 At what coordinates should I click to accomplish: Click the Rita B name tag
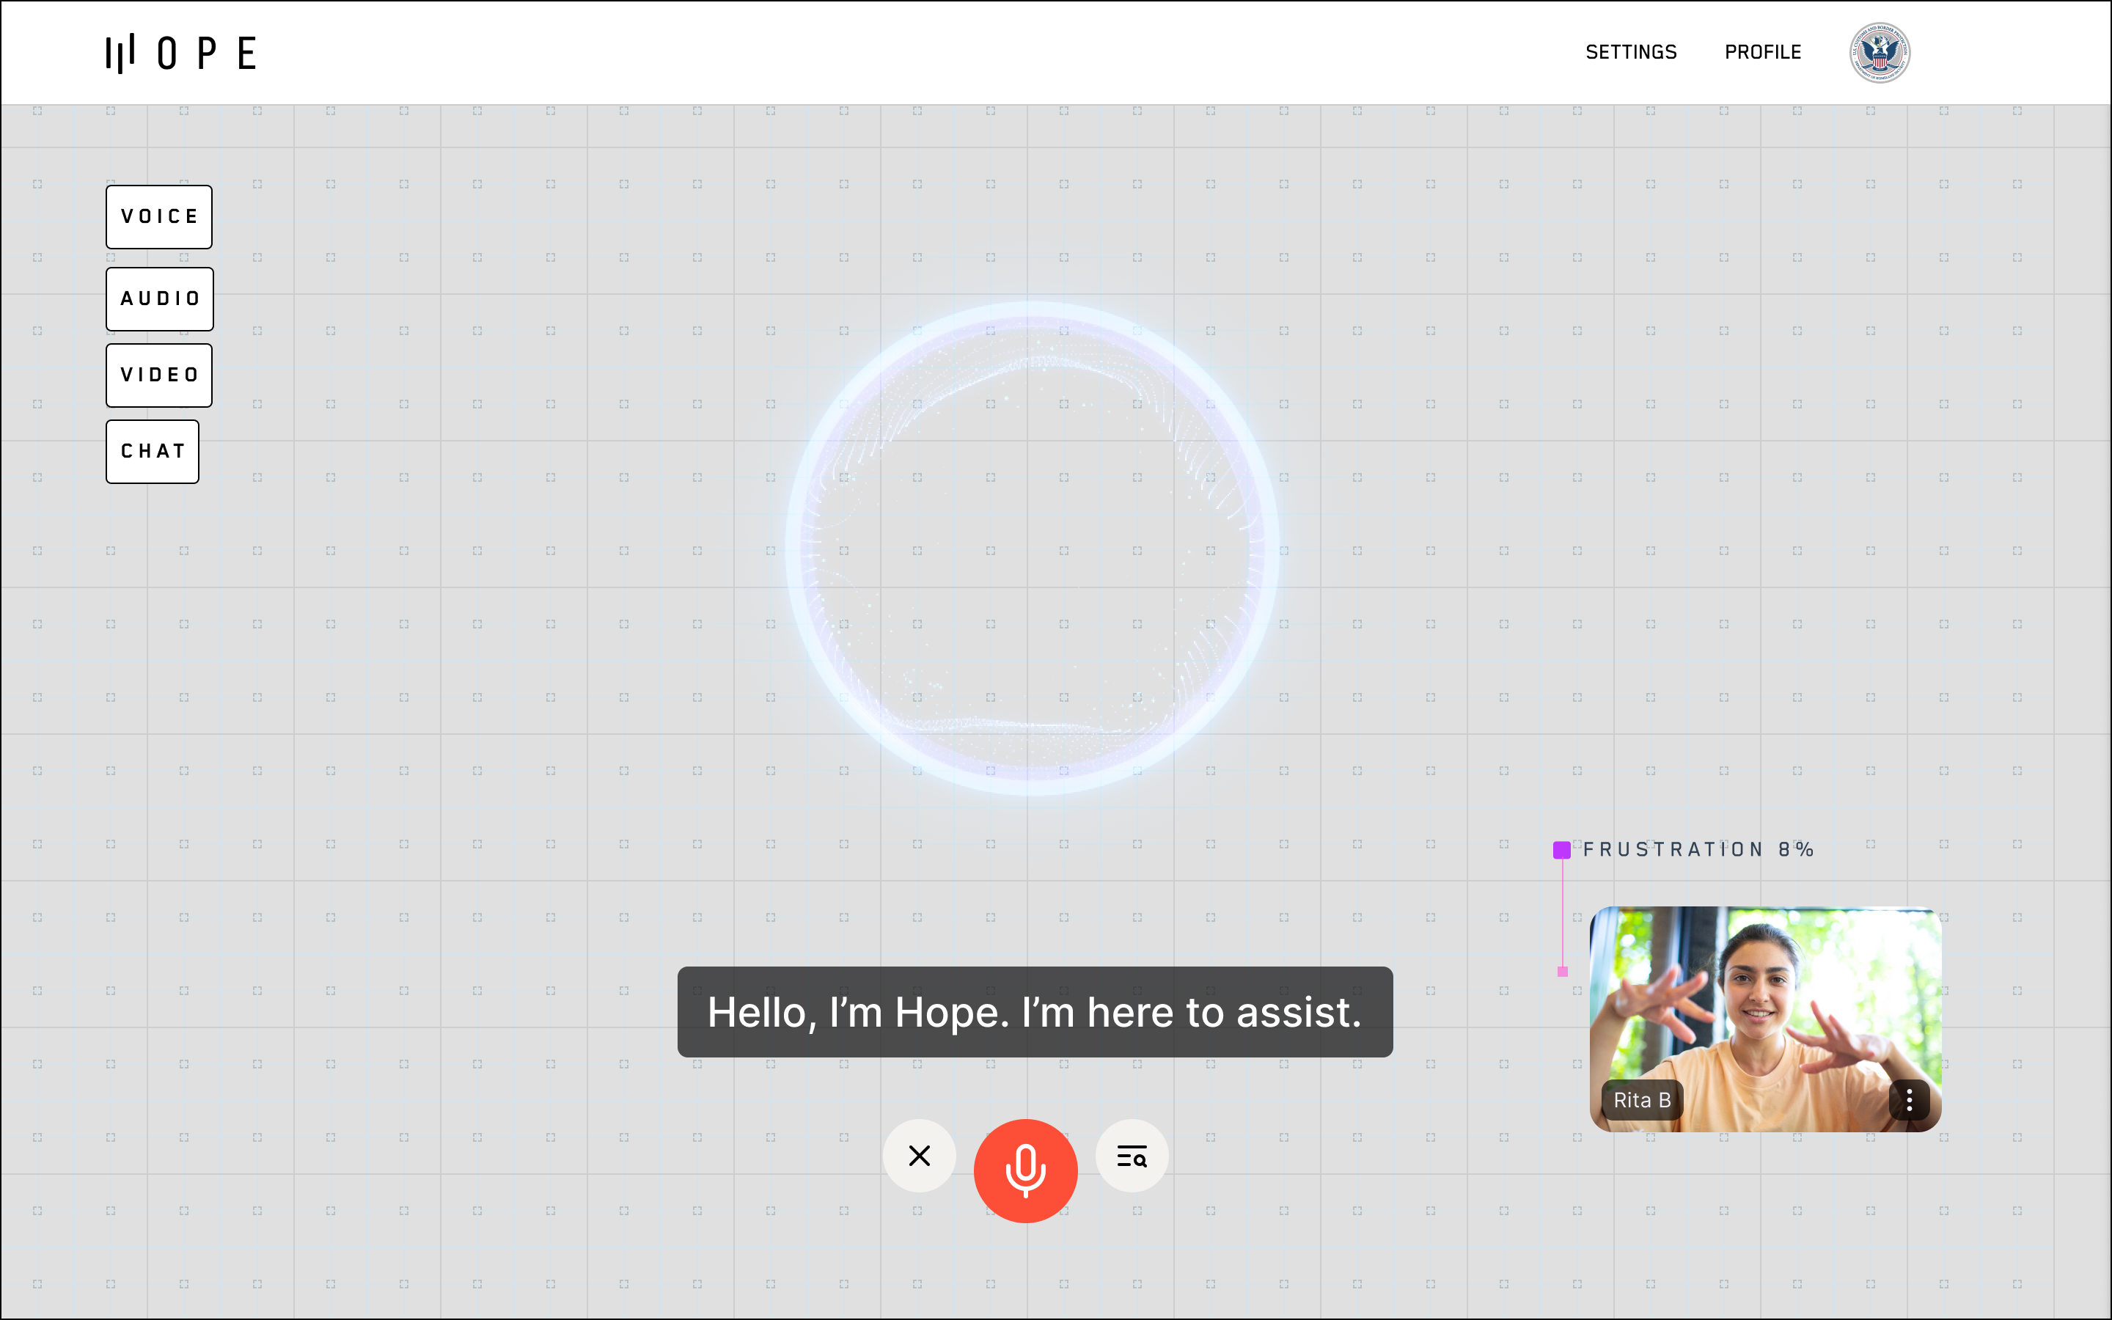(1640, 1100)
